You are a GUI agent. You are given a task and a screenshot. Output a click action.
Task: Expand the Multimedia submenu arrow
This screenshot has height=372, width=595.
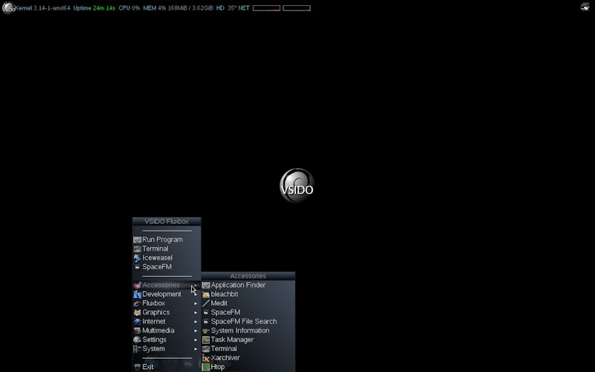(x=196, y=331)
